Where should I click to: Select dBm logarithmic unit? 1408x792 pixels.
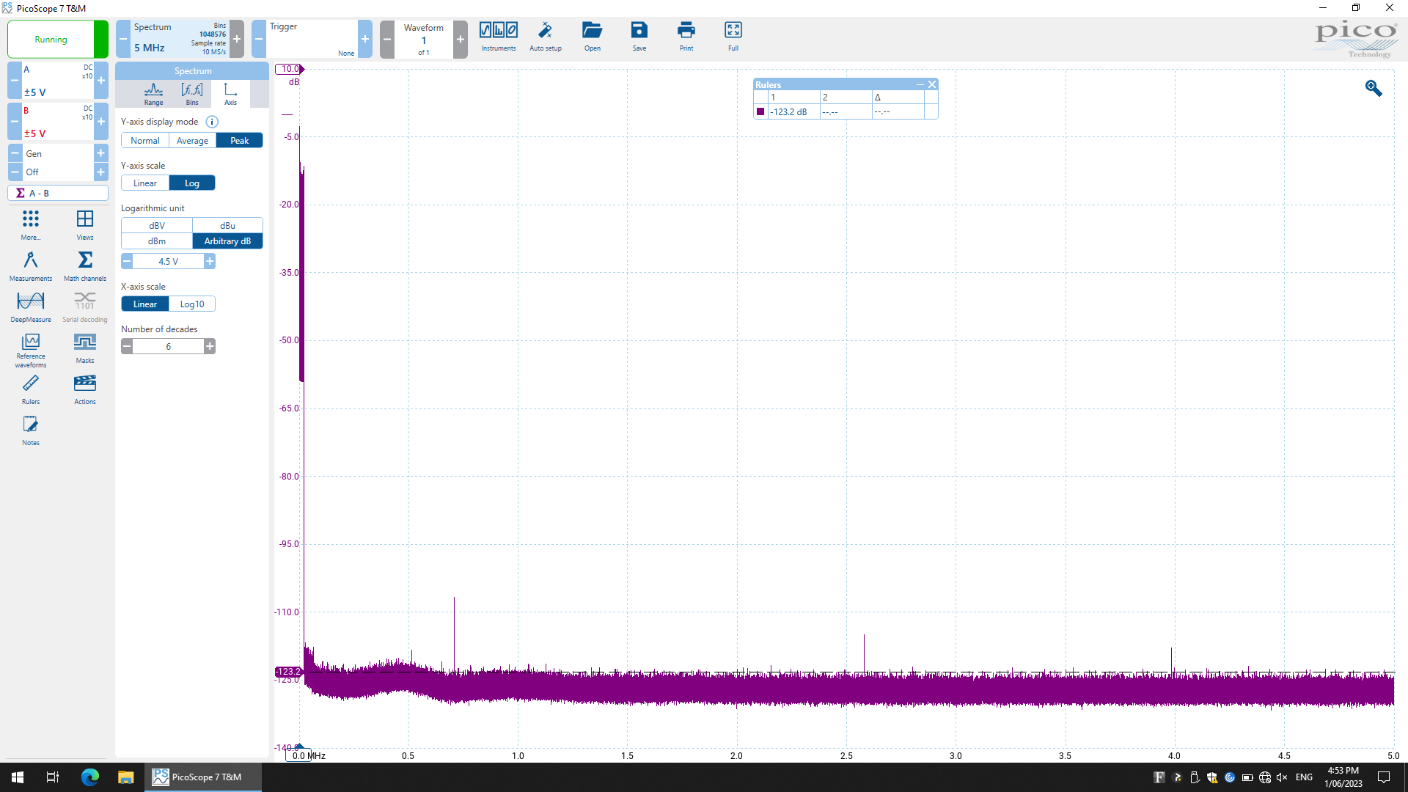pyautogui.click(x=157, y=241)
